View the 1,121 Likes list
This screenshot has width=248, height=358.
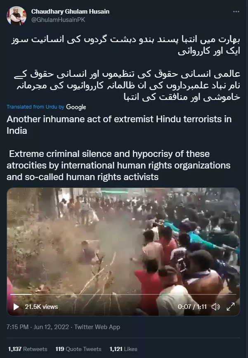[x=123, y=349]
